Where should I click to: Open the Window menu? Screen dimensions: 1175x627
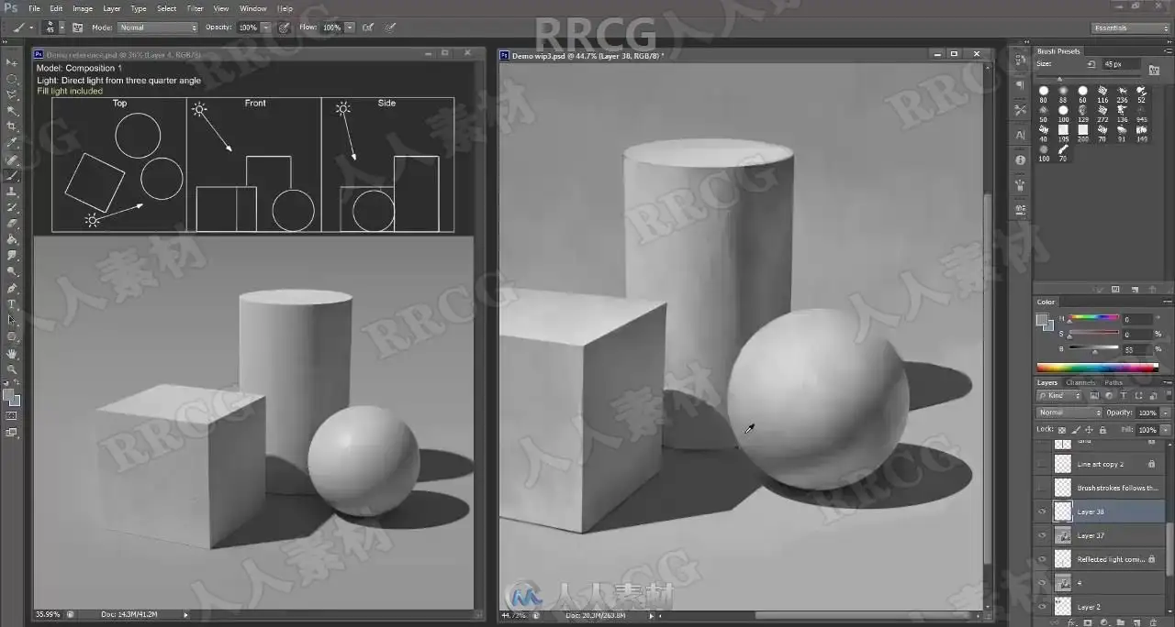pyautogui.click(x=253, y=8)
